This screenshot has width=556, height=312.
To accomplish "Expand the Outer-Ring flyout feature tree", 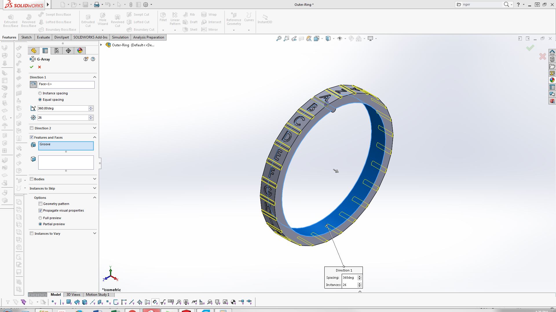I will click(x=101, y=45).
